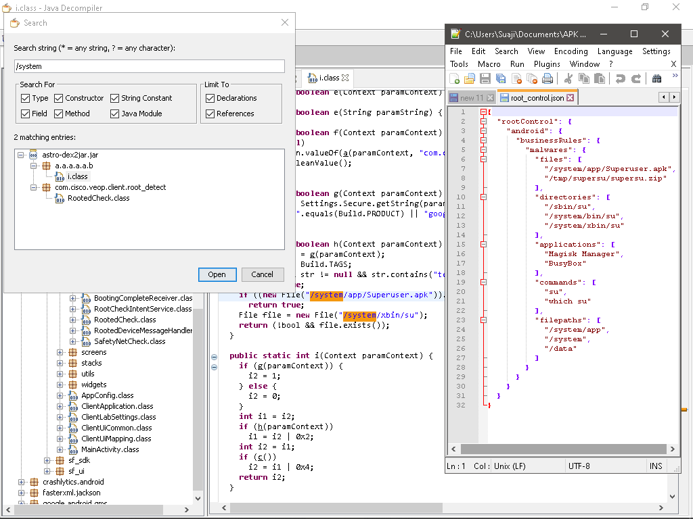The width and height of the screenshot is (693, 519).
Task: Click Notepad++ Cut scissors icon
Action: point(568,79)
